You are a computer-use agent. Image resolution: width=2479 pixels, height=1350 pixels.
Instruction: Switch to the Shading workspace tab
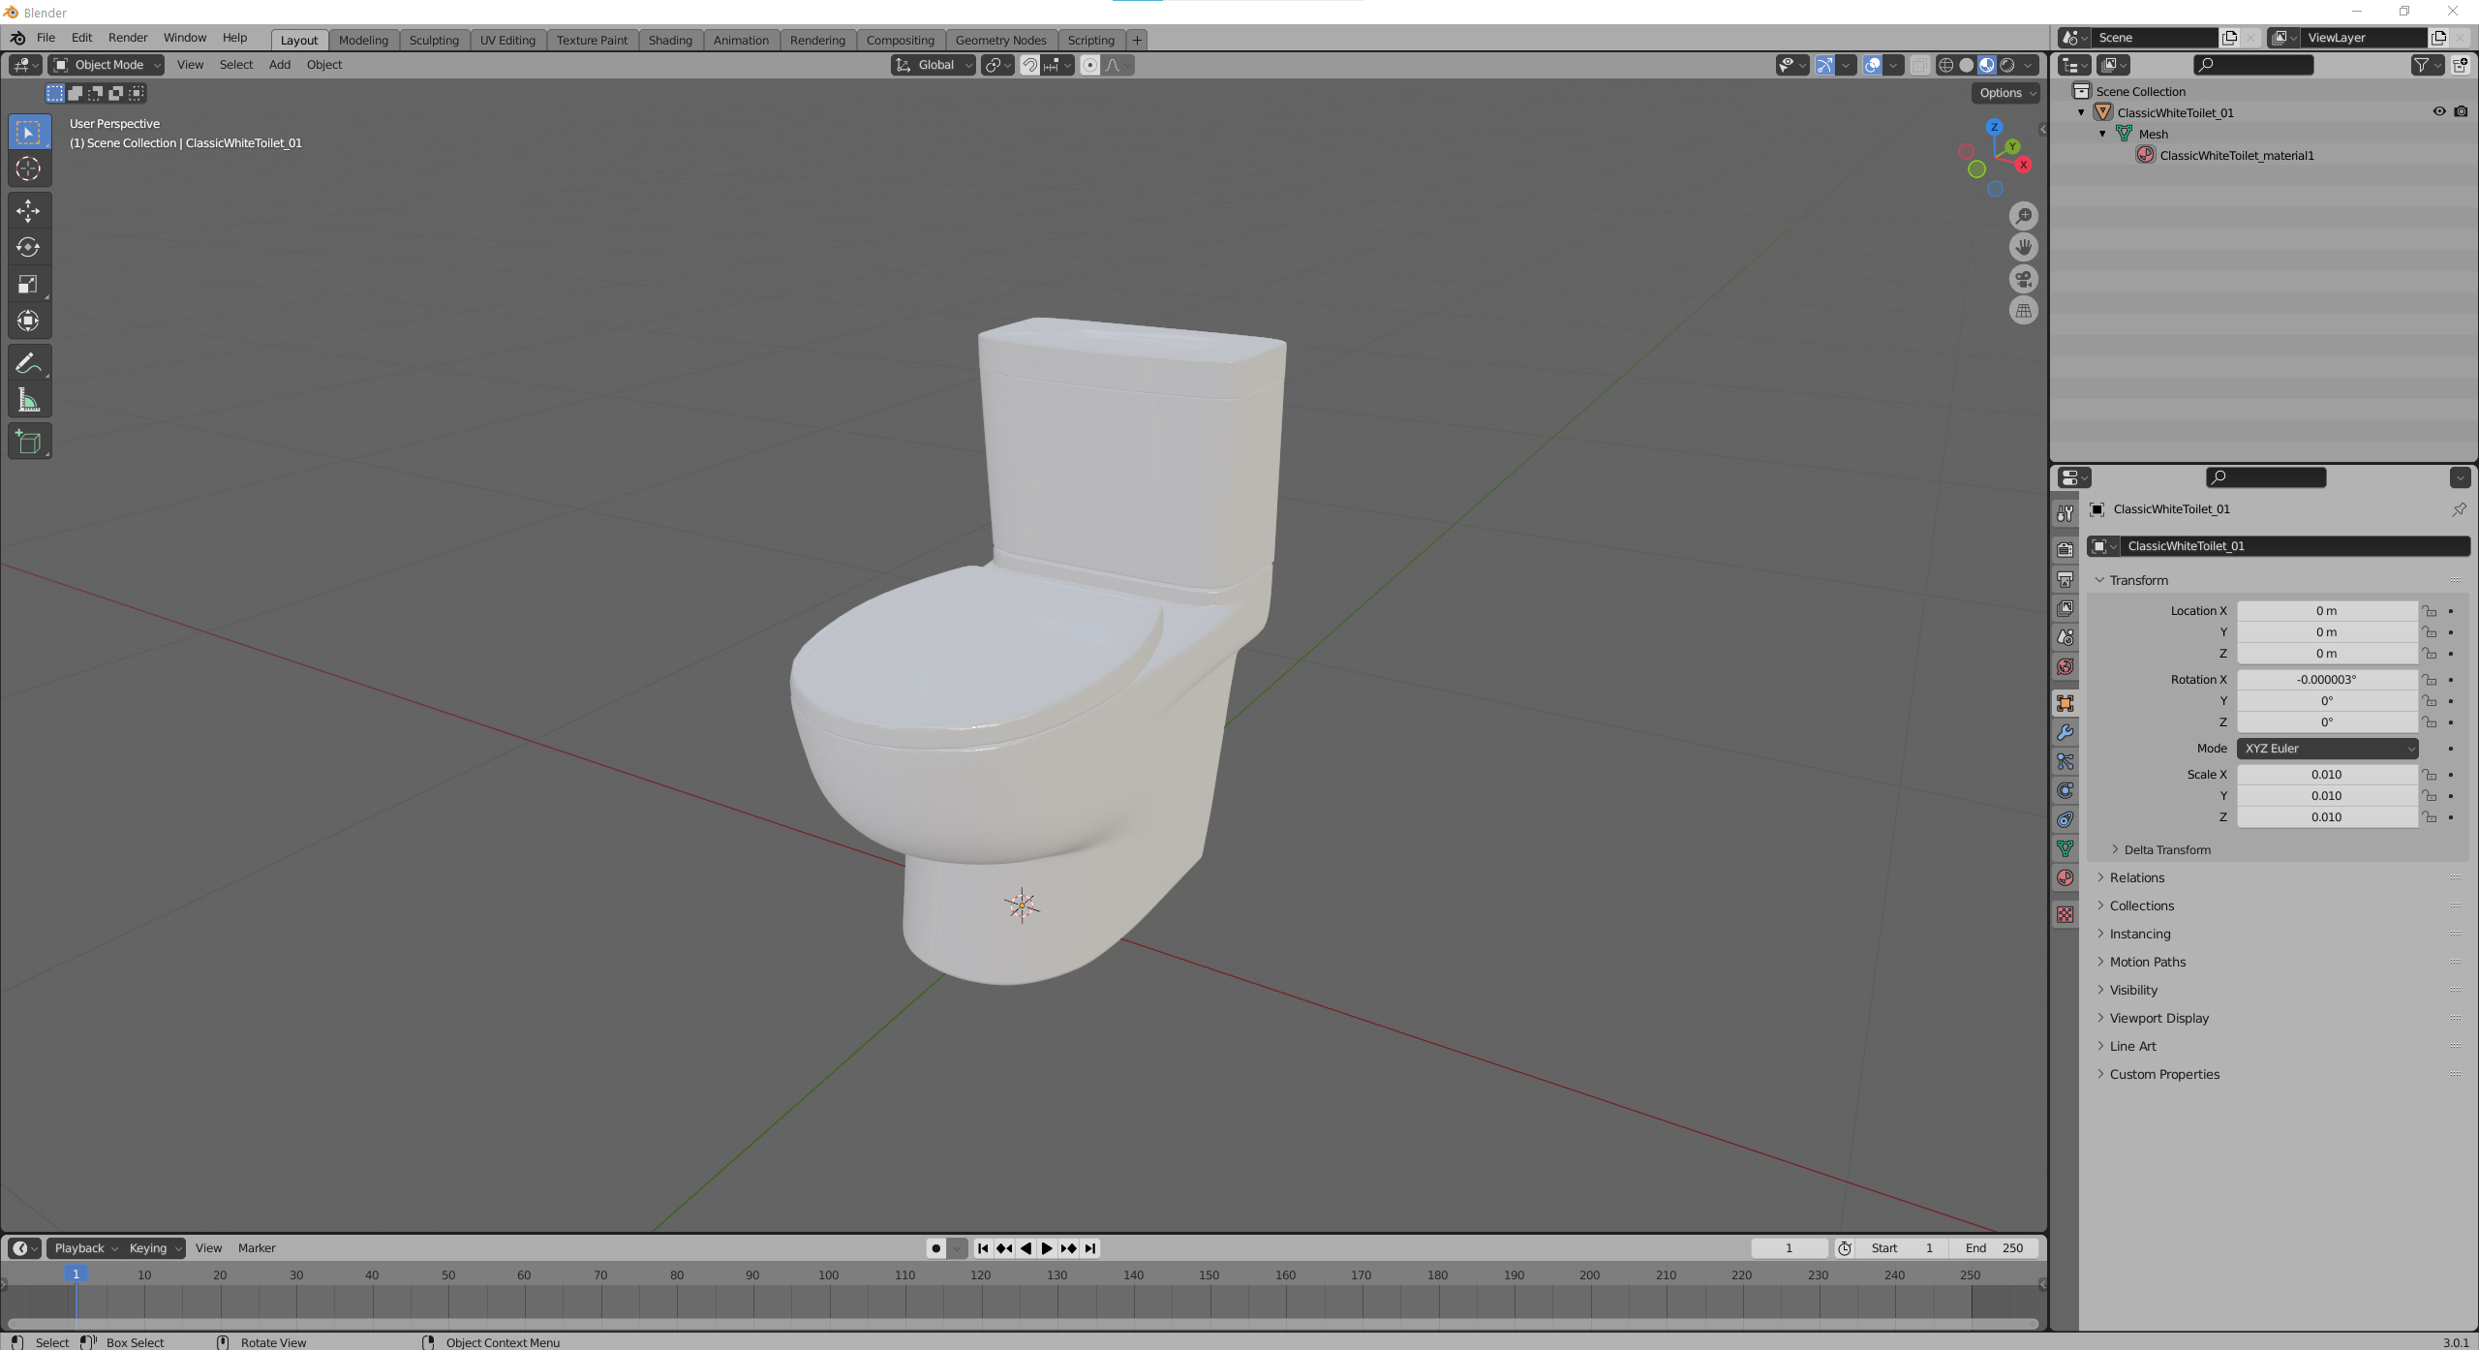(x=669, y=40)
